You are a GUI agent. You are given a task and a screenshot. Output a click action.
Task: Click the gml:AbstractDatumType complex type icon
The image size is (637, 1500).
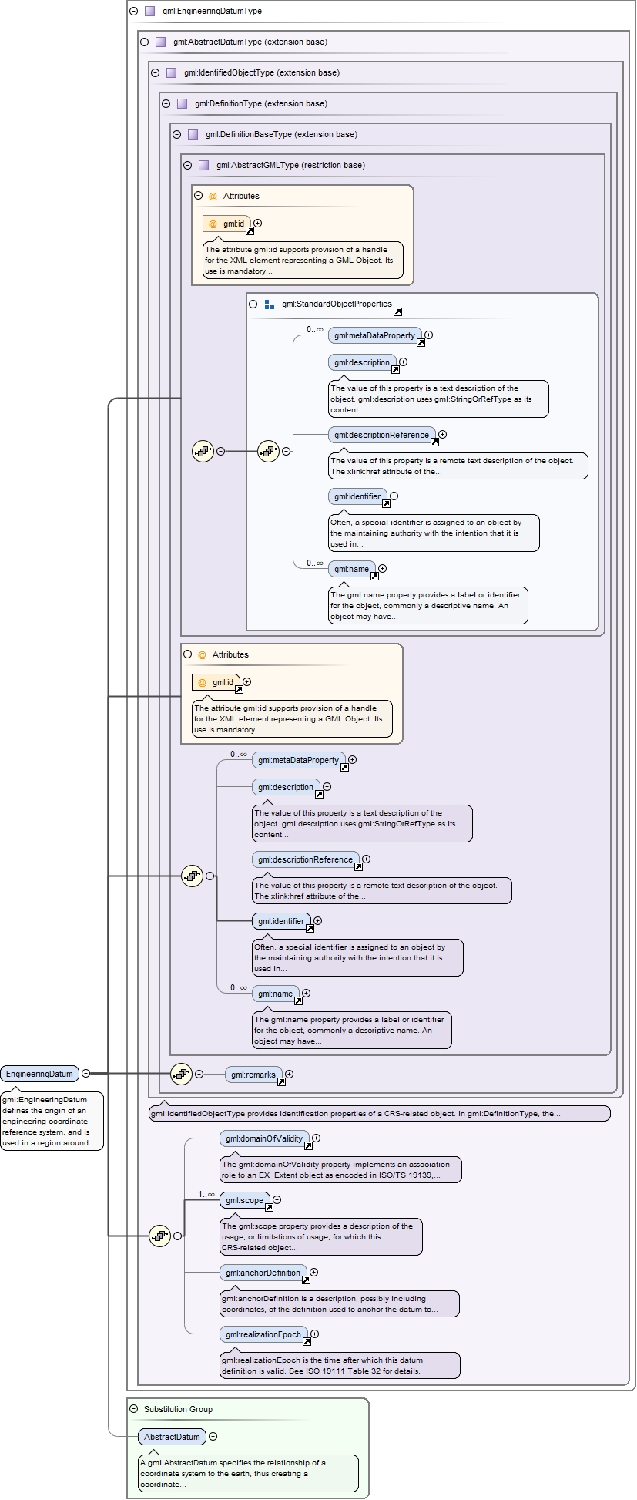pos(161,42)
